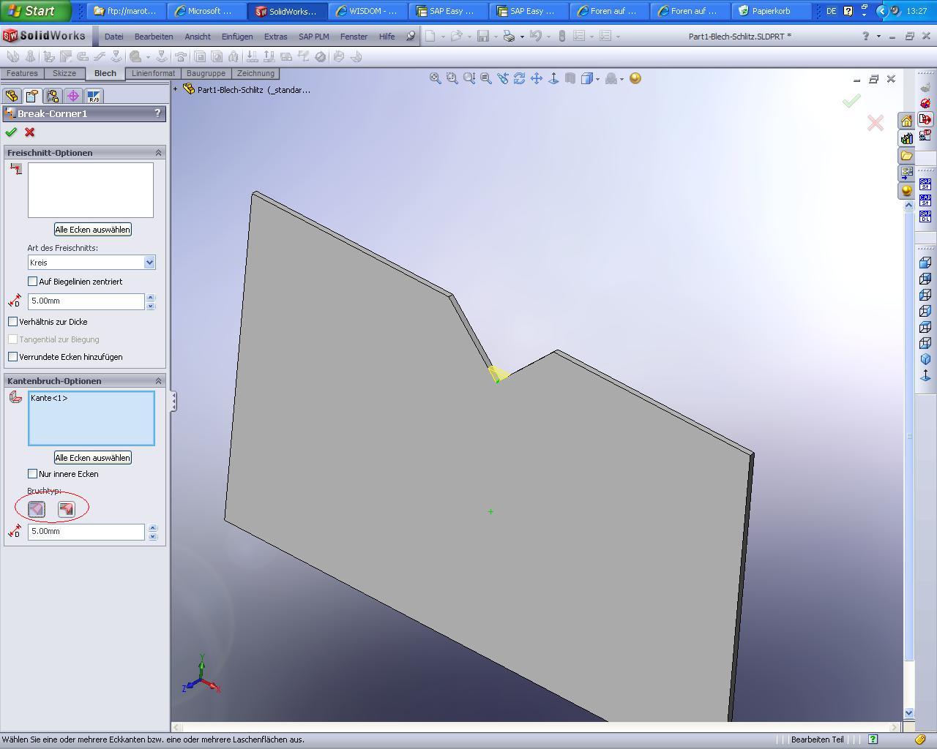Open the Print dropdown arrow
The width and height of the screenshot is (937, 749).
[x=522, y=37]
